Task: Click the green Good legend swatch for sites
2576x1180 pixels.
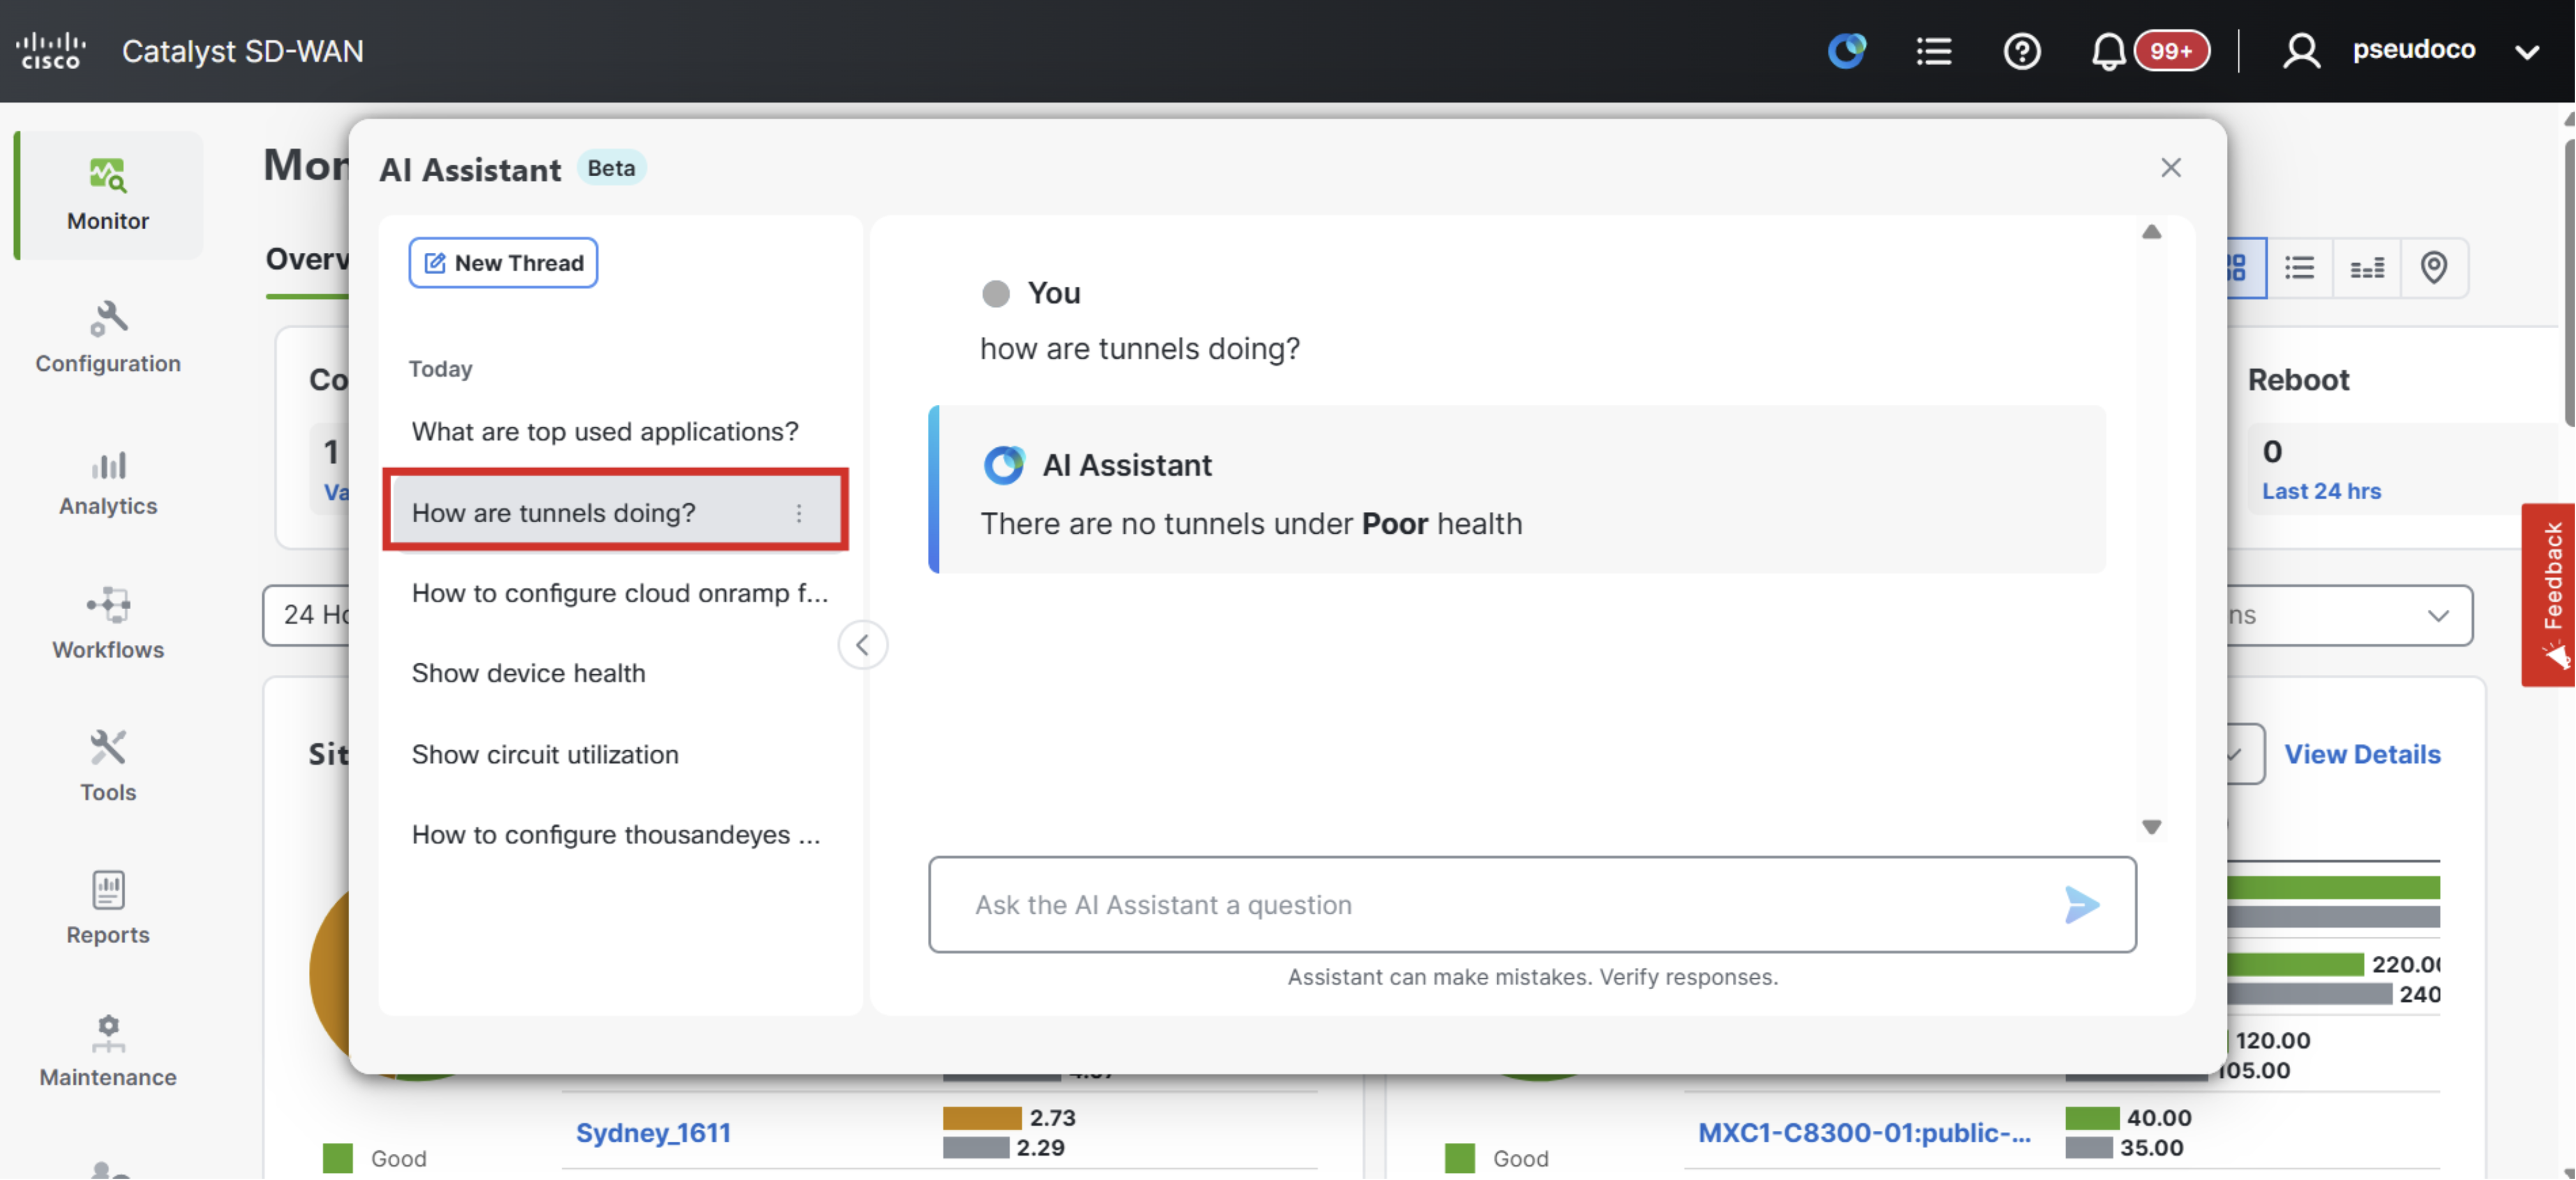Action: 338,1157
